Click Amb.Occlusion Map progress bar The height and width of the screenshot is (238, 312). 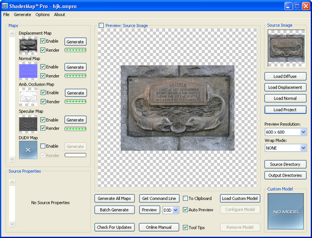[x=76, y=102]
